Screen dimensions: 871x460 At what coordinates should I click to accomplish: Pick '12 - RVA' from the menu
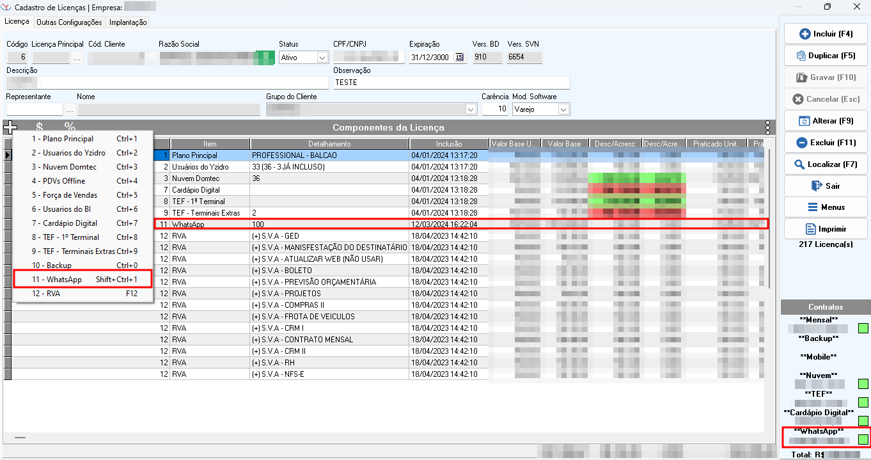click(83, 294)
